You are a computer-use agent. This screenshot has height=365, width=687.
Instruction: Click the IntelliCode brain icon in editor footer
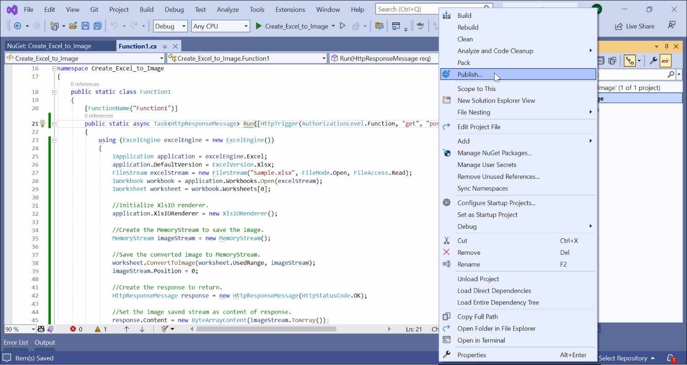pyautogui.click(x=50, y=329)
